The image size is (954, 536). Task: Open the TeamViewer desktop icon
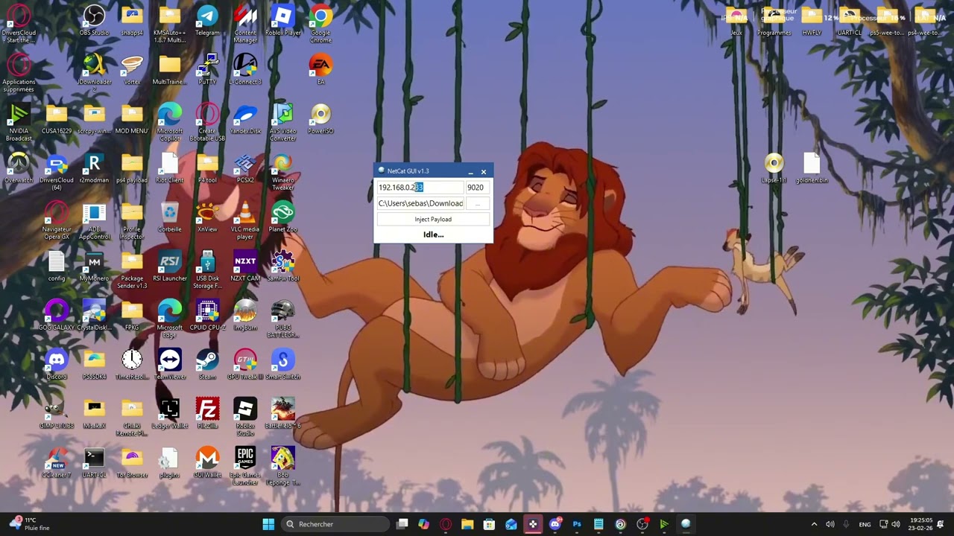pos(169,365)
